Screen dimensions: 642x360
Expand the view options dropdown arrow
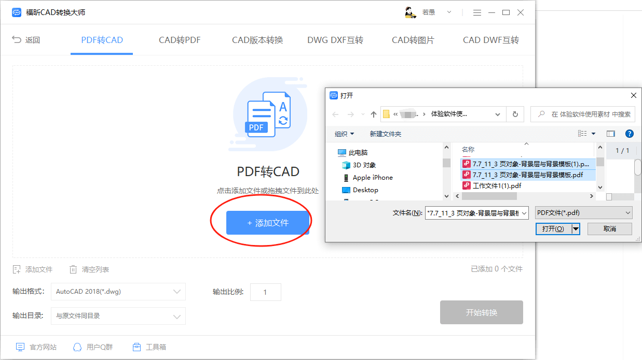tap(594, 134)
